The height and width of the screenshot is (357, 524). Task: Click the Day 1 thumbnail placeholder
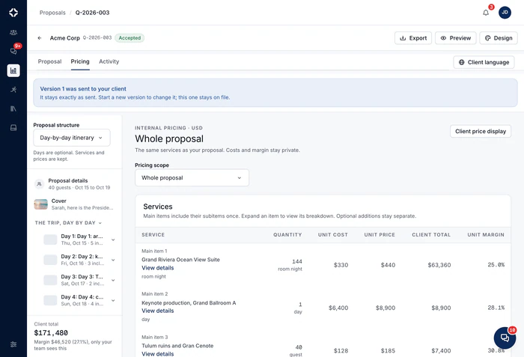[x=50, y=239]
